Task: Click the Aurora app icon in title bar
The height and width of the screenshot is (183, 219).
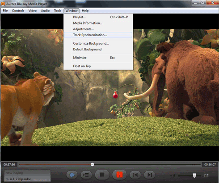Action: click(x=3, y=4)
